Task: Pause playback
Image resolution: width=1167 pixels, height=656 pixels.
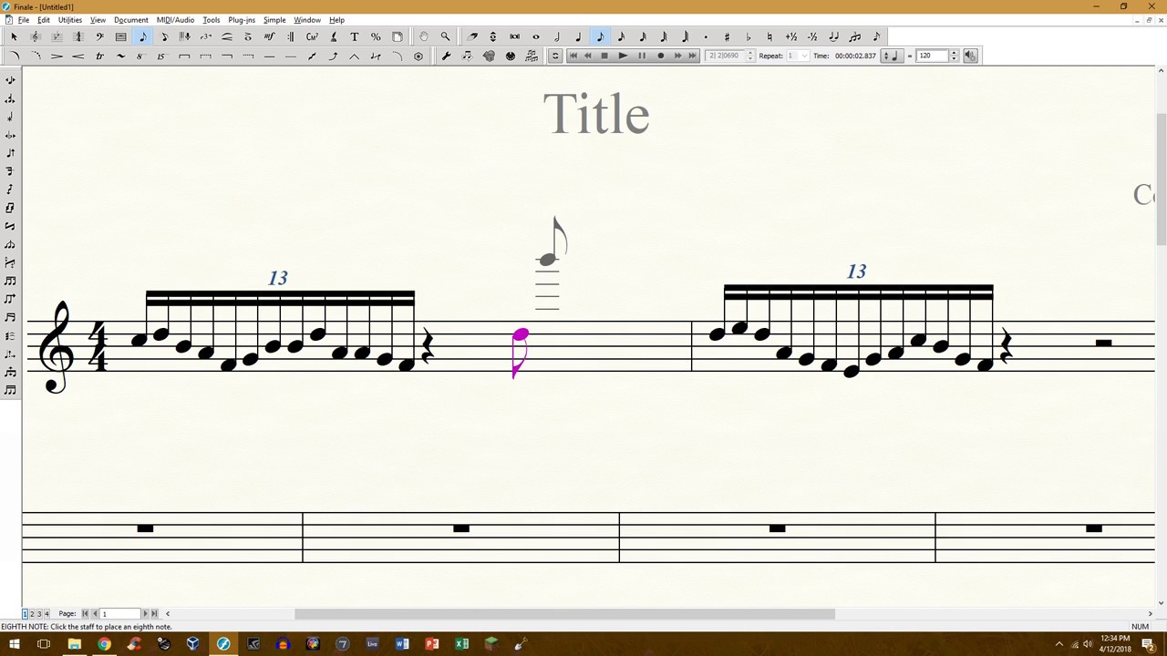Action: (x=642, y=56)
